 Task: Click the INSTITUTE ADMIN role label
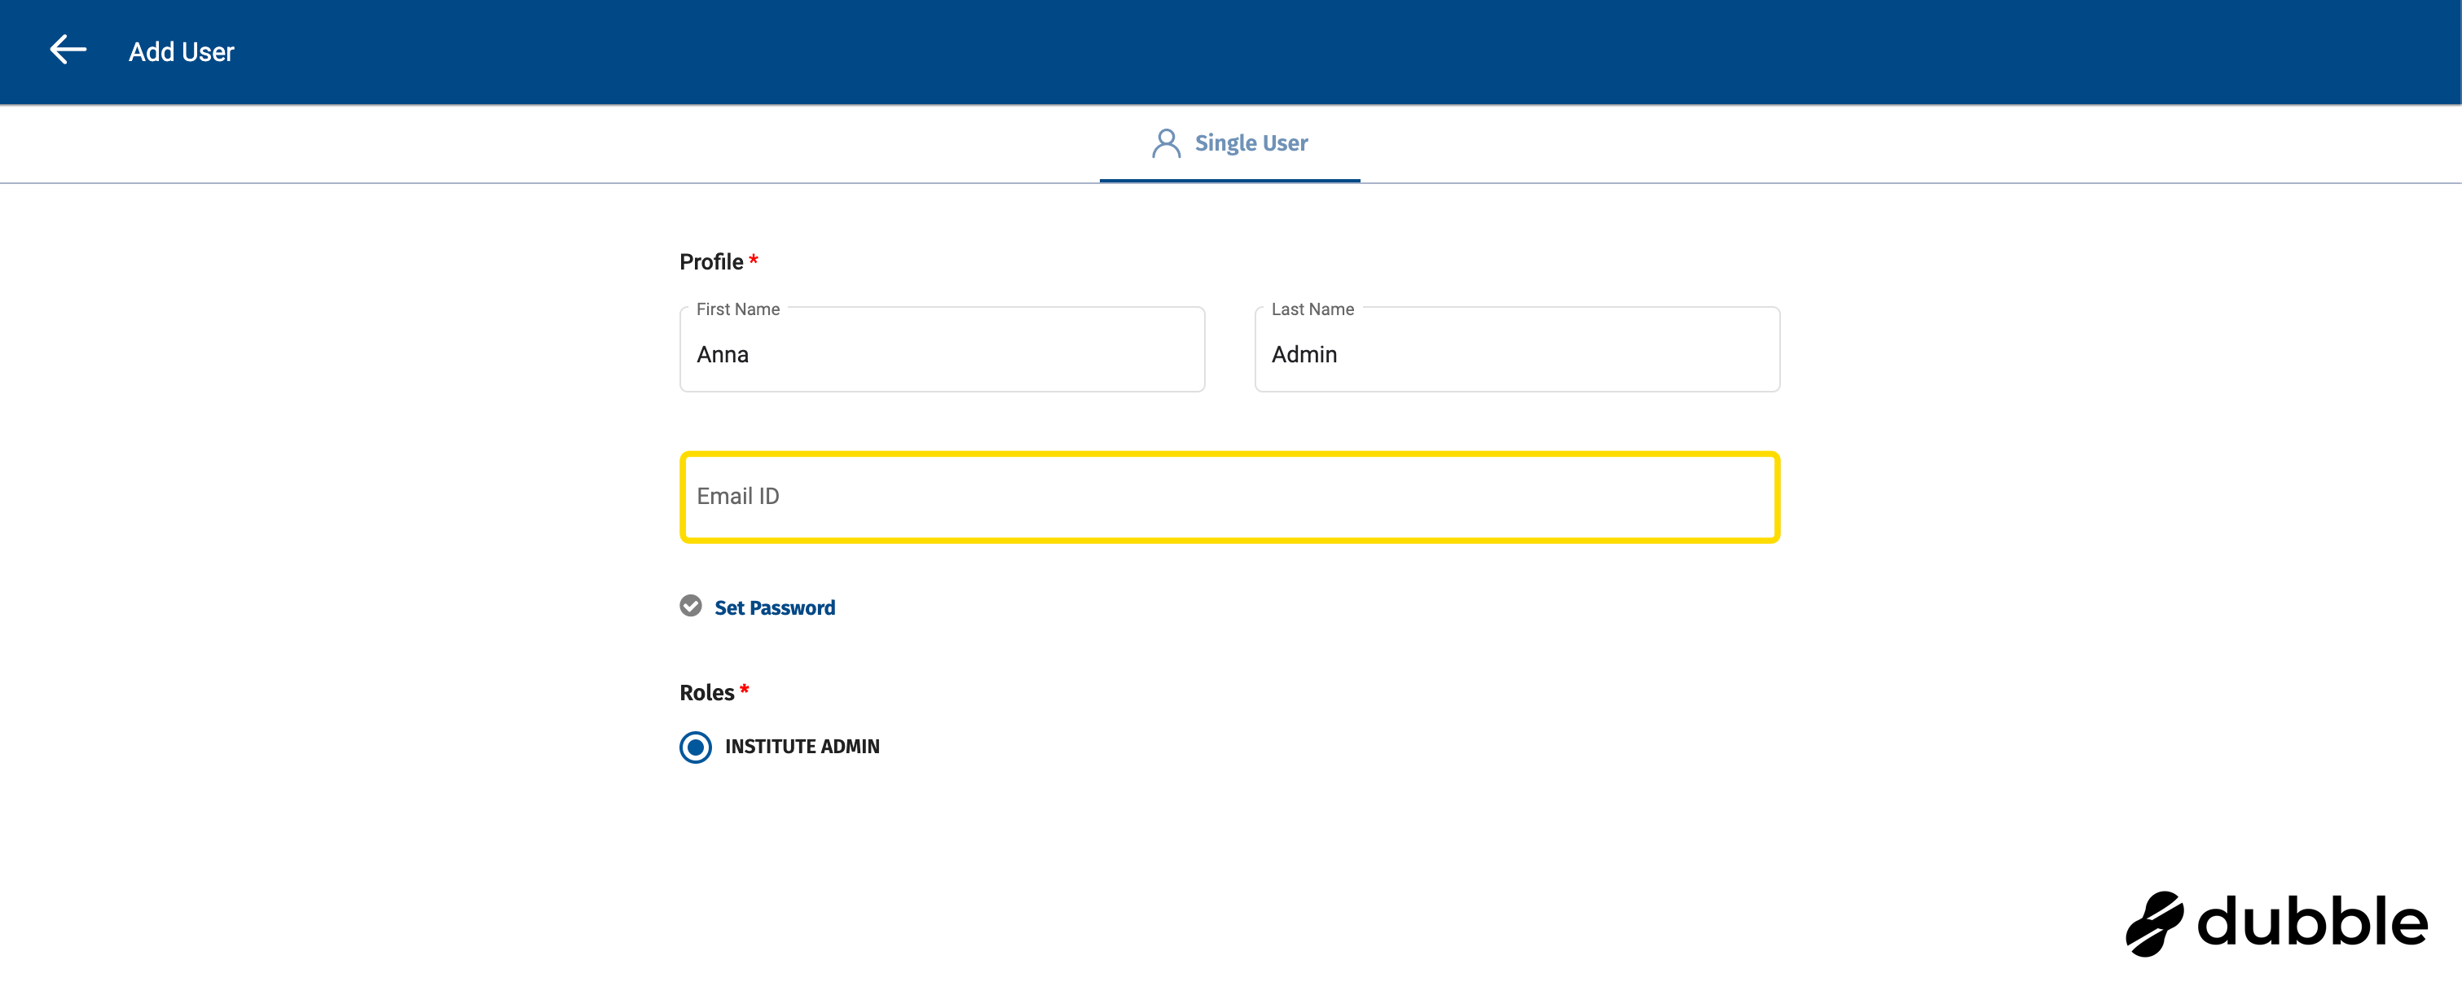(x=802, y=746)
